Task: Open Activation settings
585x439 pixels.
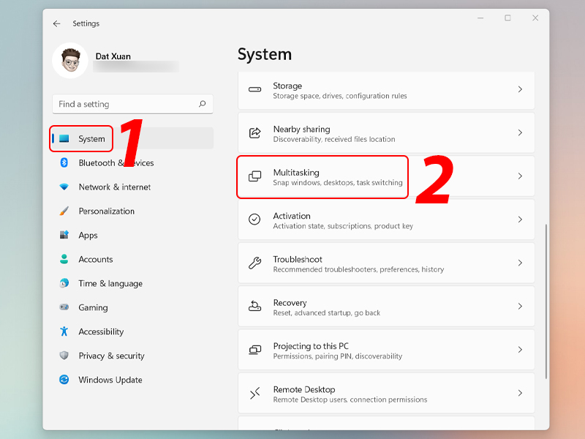Action: pos(386,219)
